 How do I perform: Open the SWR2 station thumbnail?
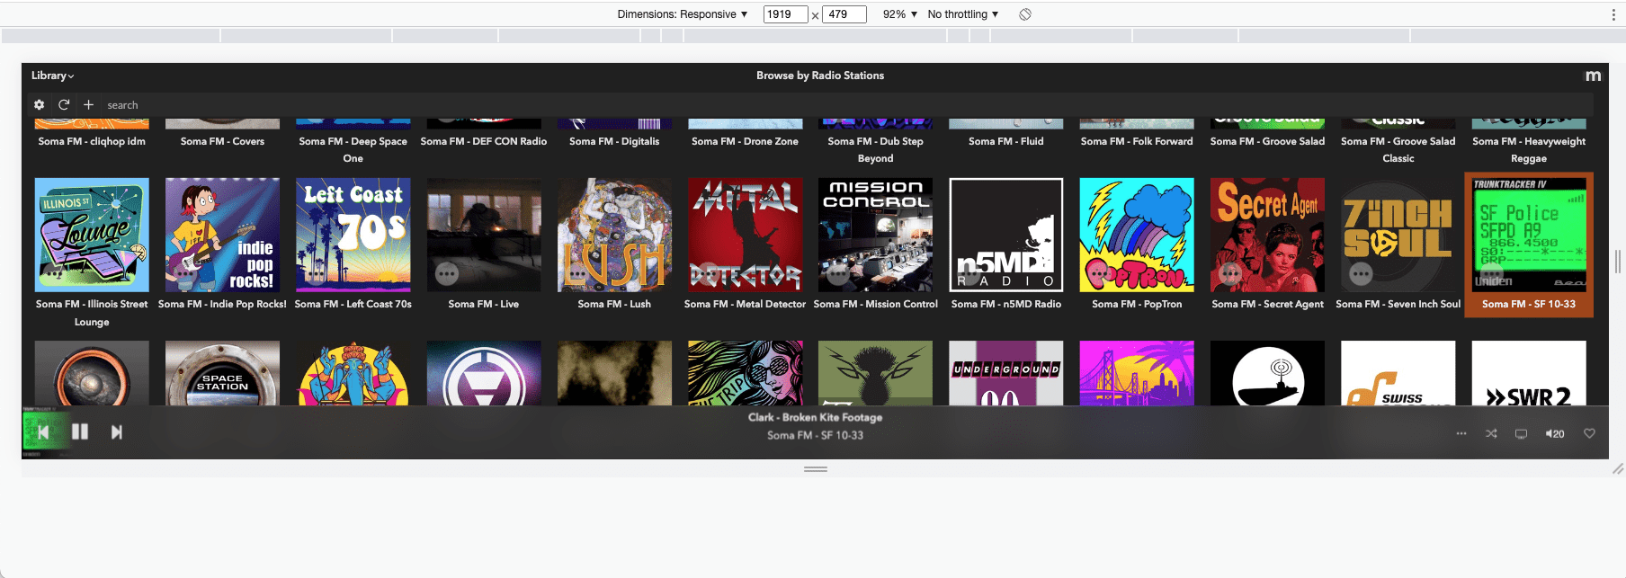pos(1529,373)
